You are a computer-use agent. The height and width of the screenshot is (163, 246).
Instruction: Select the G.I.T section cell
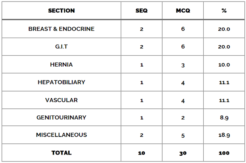[x=61, y=47]
